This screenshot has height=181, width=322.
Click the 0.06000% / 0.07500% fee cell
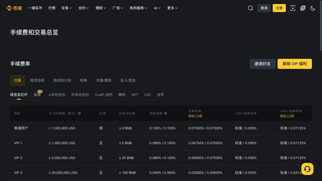pos(205,158)
